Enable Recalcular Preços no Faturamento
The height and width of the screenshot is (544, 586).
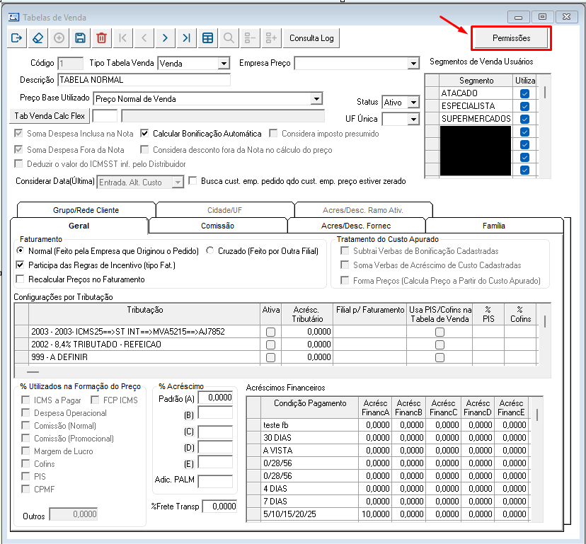[21, 279]
